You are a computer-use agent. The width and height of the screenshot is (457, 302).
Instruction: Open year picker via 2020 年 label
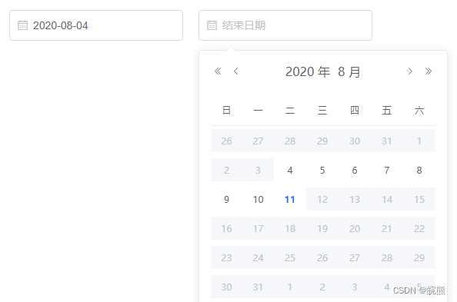click(308, 71)
